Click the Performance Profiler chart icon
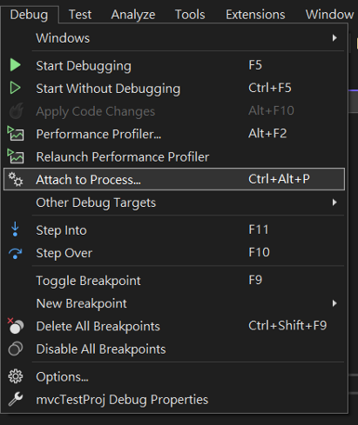 tap(16, 134)
